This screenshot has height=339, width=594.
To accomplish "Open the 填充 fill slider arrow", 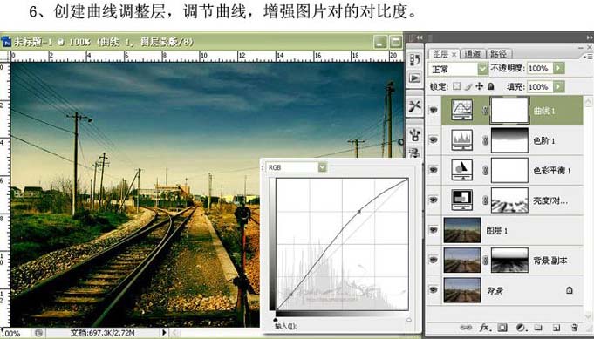I will point(559,86).
